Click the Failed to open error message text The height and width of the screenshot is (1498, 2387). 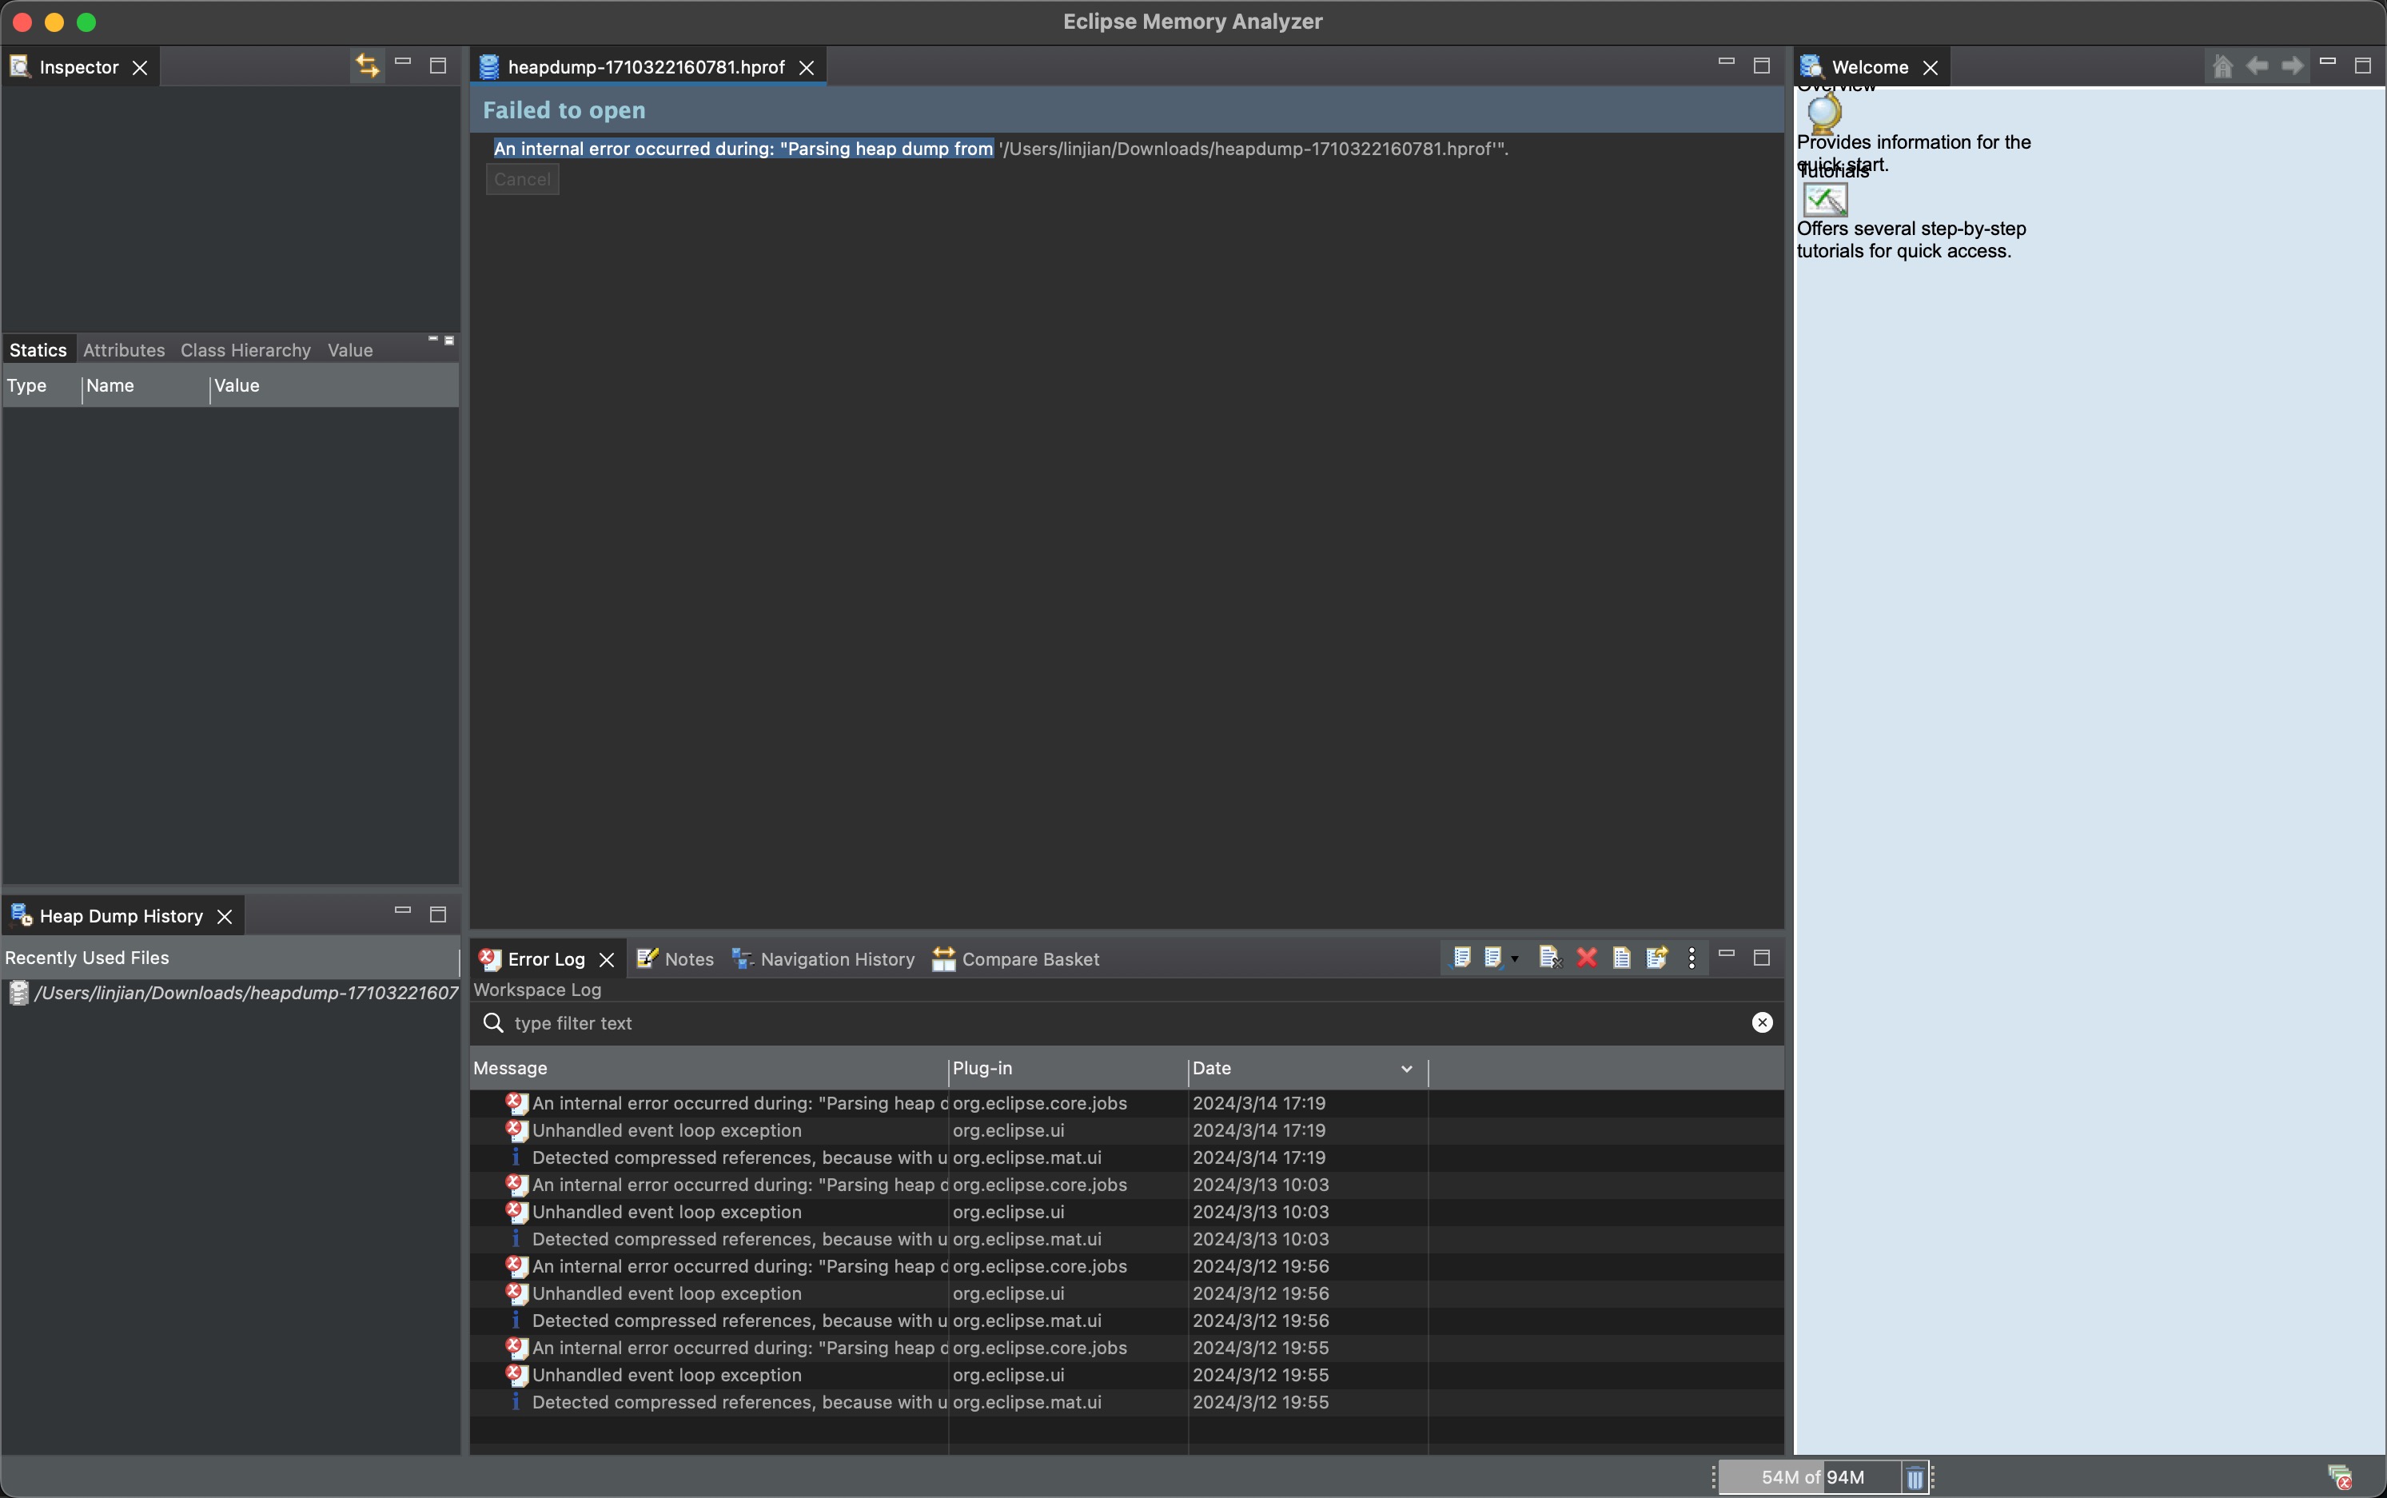click(x=1001, y=149)
